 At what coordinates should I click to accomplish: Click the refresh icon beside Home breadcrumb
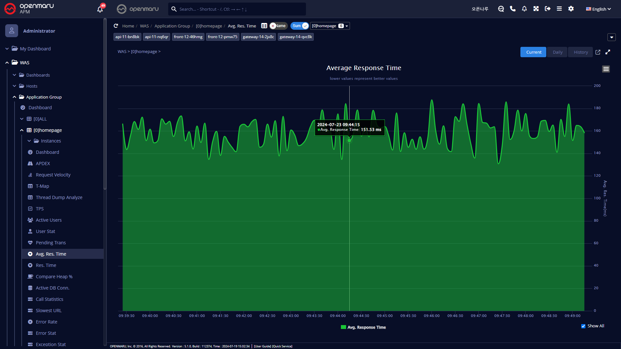coord(116,26)
